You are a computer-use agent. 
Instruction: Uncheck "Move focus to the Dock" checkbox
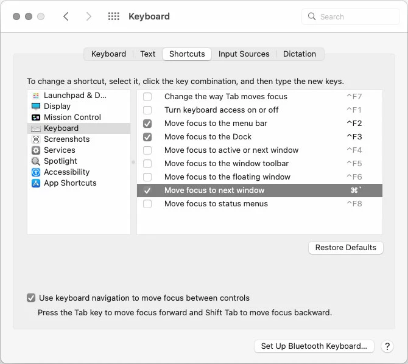147,137
